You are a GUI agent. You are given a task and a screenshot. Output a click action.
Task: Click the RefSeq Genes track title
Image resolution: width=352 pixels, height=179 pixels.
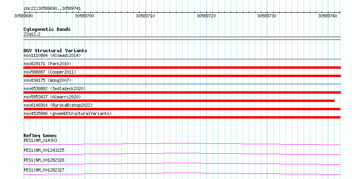tap(40, 136)
